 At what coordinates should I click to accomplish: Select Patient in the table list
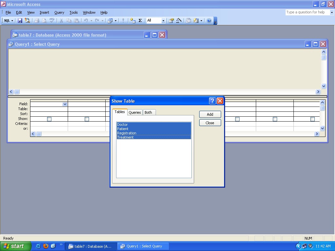click(154, 129)
